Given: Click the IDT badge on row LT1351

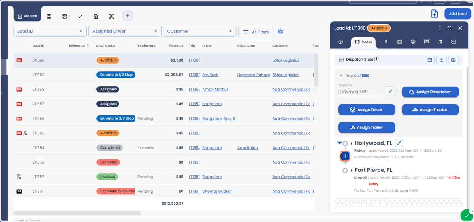Looking at the screenshot, I should click(19, 191).
